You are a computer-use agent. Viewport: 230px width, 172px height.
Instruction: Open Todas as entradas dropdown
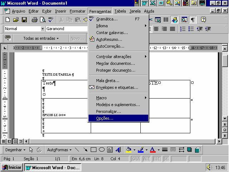[x=41, y=38]
